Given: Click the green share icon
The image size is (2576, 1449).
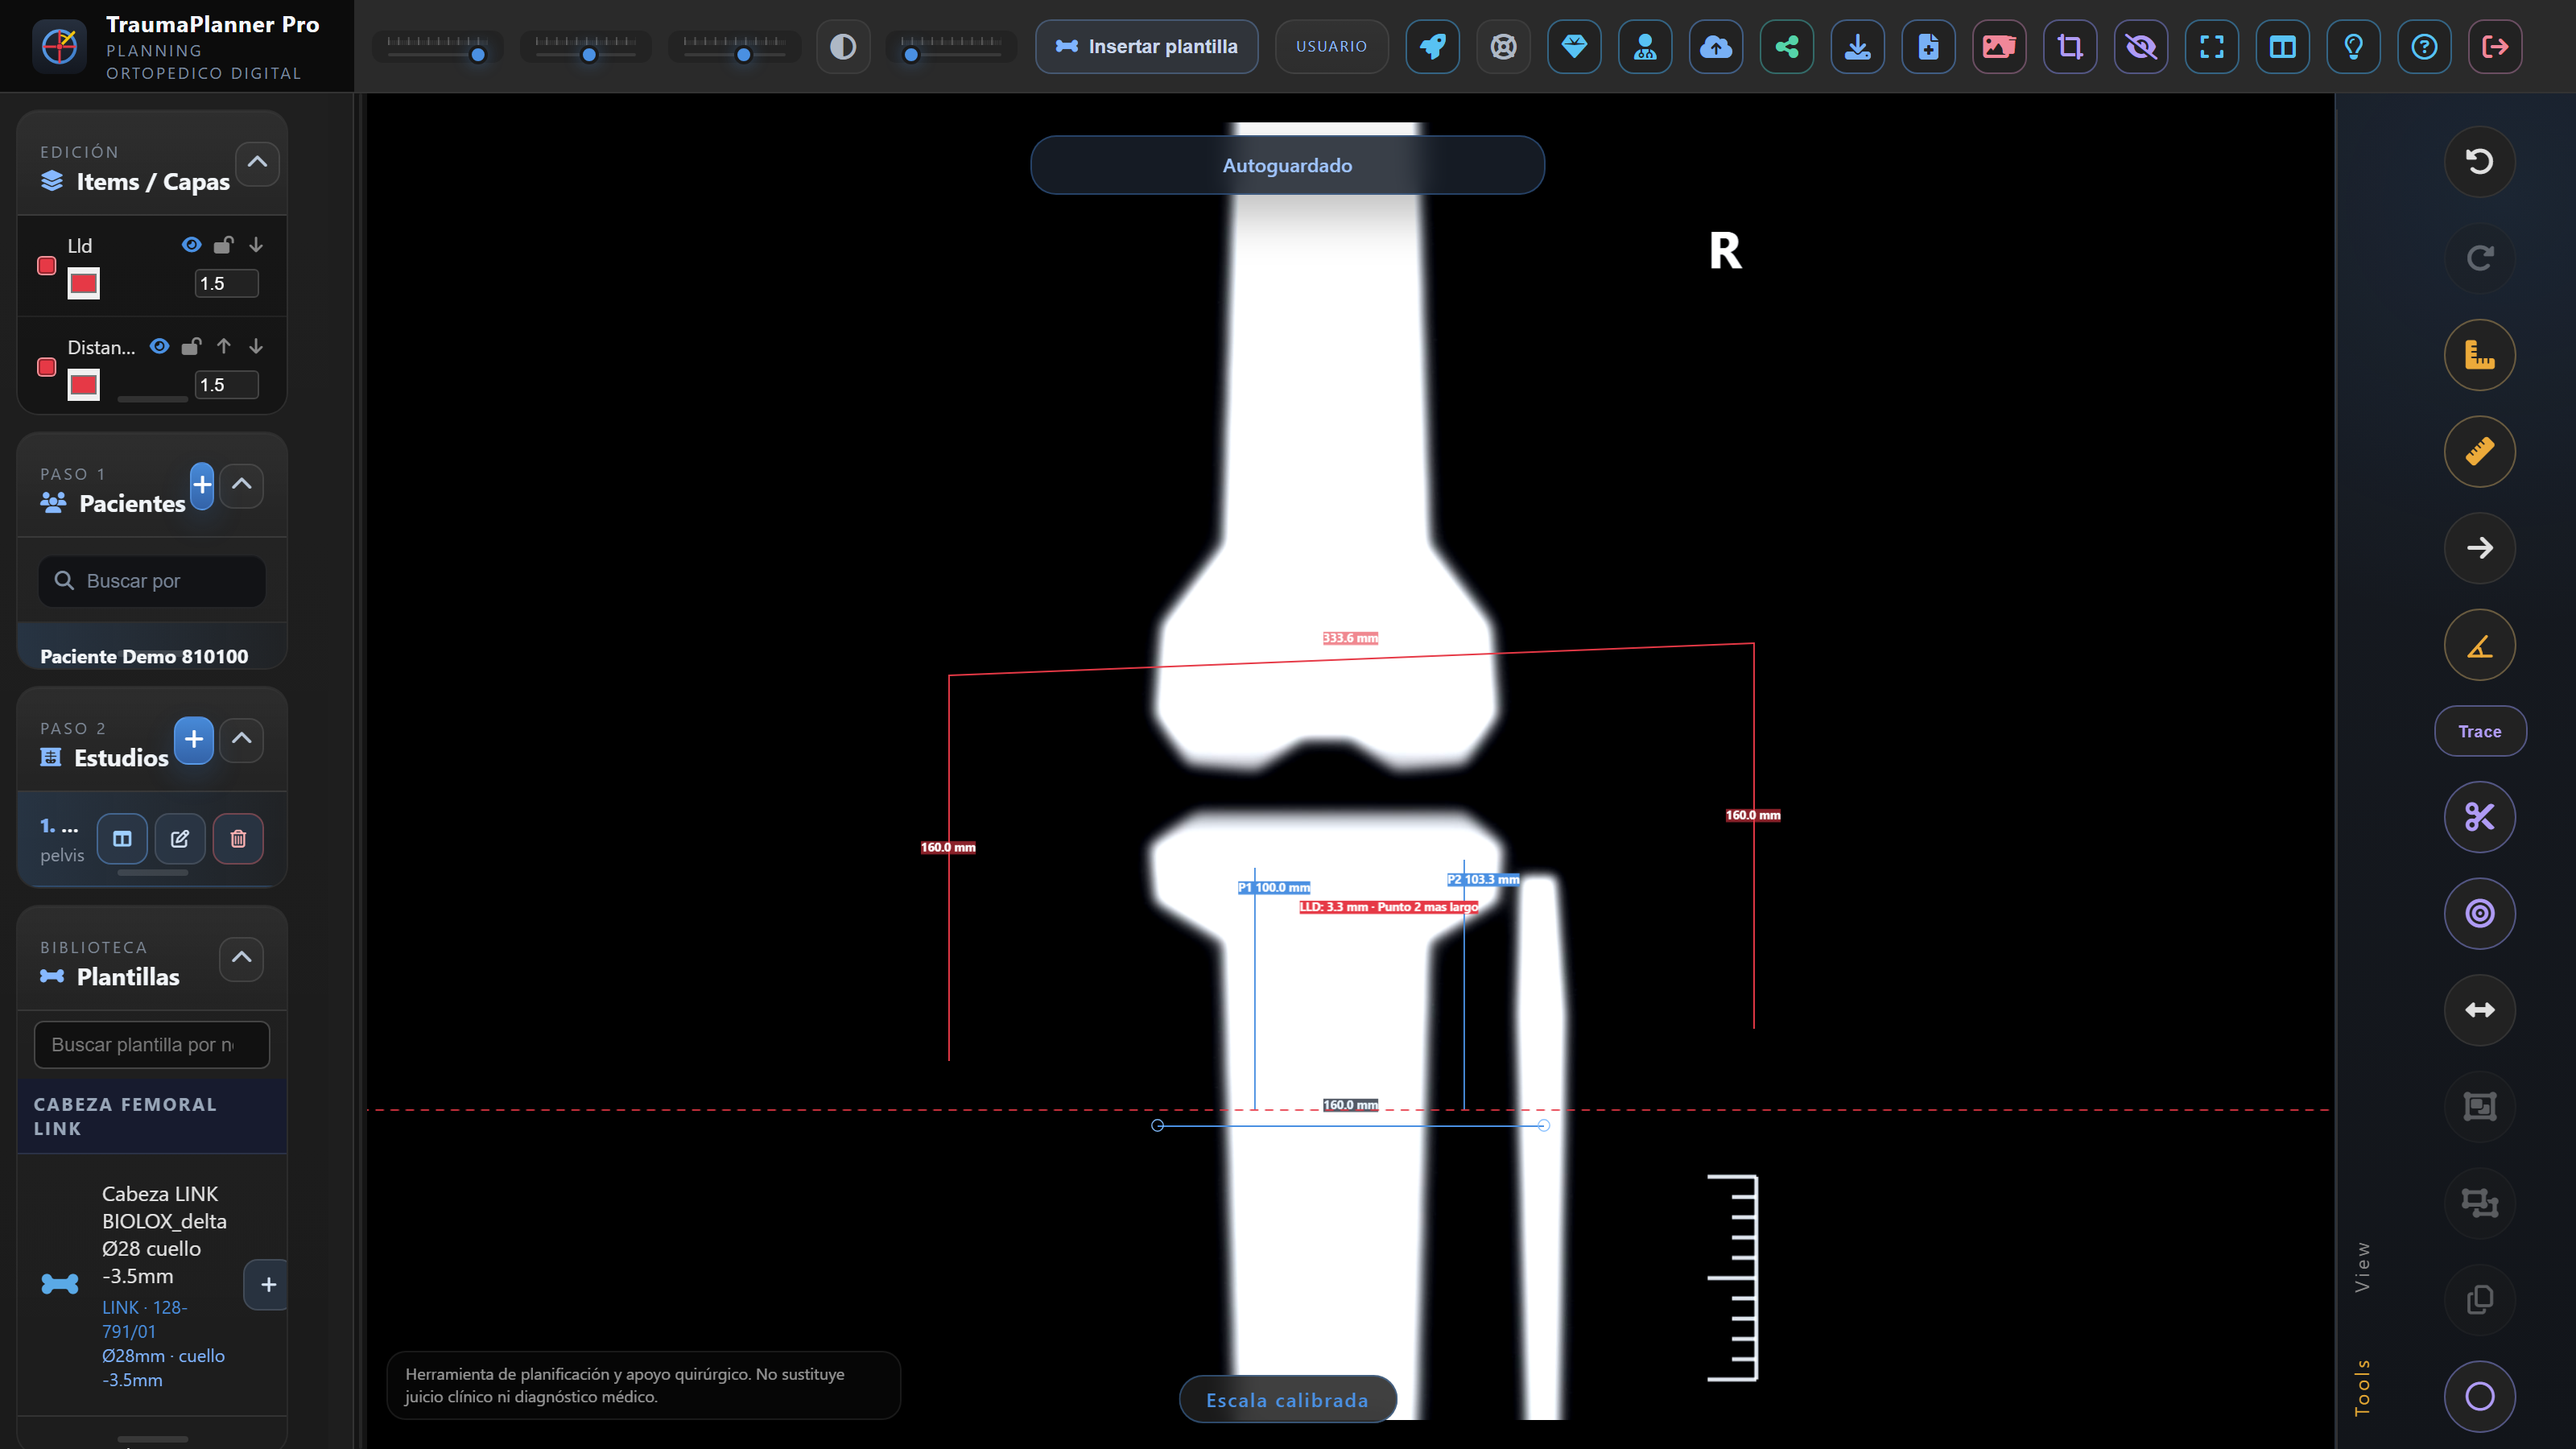Looking at the screenshot, I should [x=1787, y=47].
